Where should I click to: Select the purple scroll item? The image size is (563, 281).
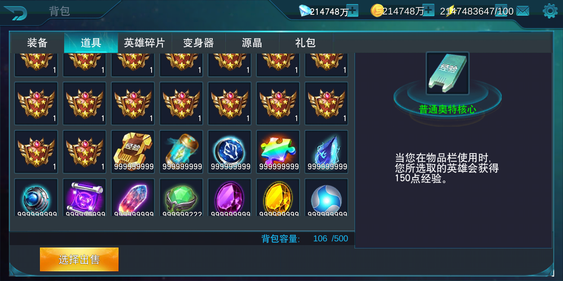(84, 197)
